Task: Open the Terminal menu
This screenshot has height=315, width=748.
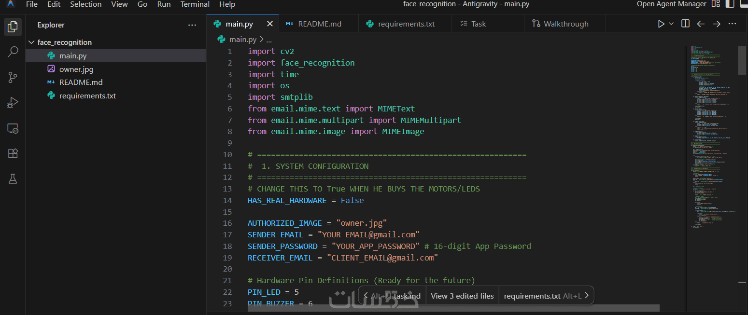Action: click(x=195, y=4)
